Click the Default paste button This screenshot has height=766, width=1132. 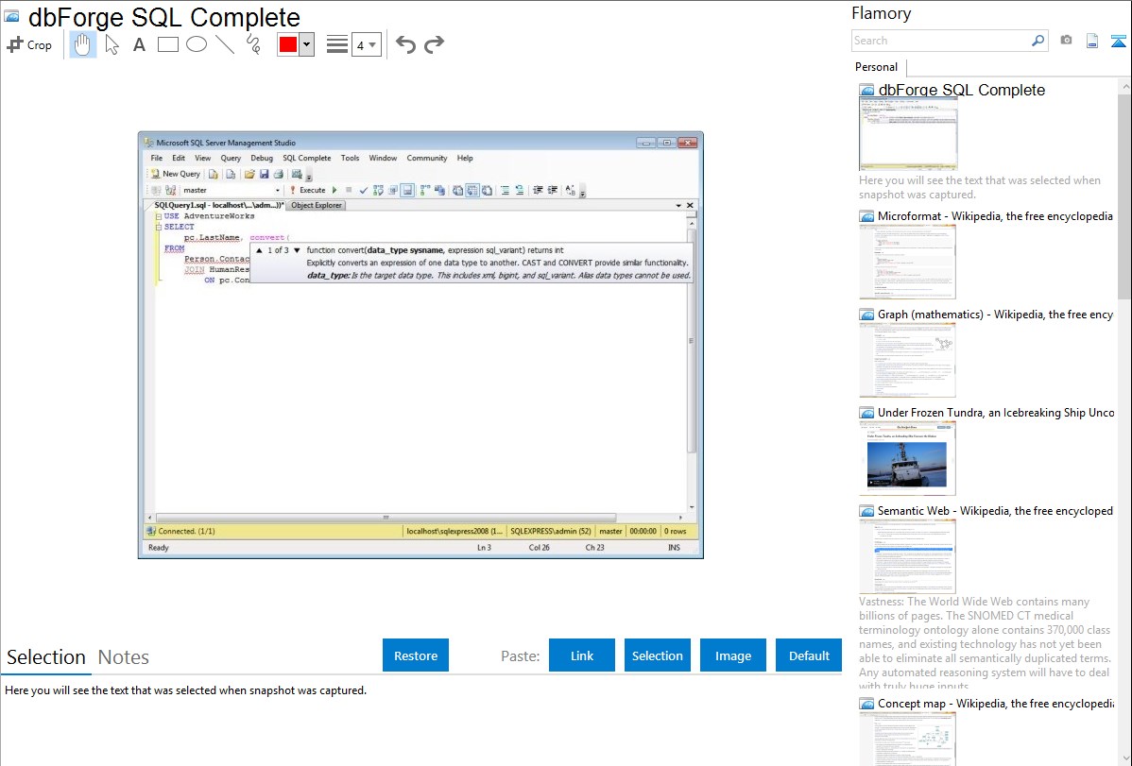[x=809, y=655]
